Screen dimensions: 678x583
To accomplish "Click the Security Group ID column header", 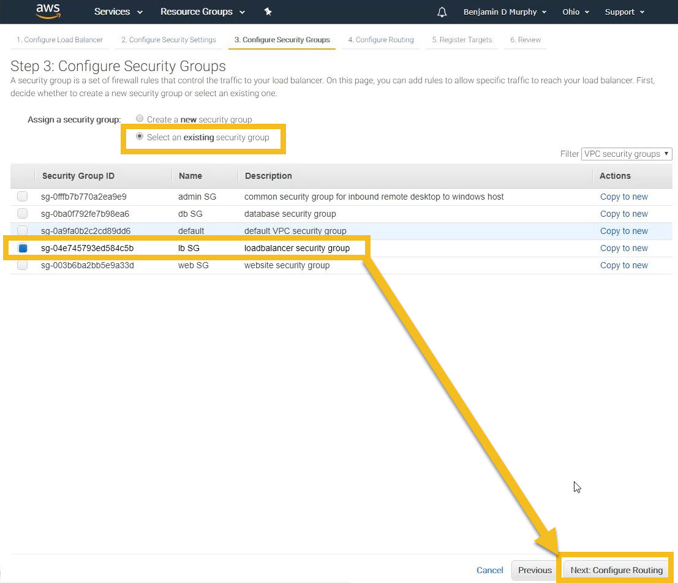I will click(x=78, y=176).
